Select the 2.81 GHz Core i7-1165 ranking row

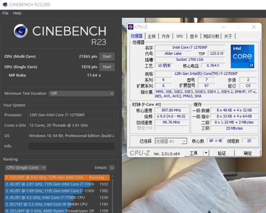click(x=57, y=184)
